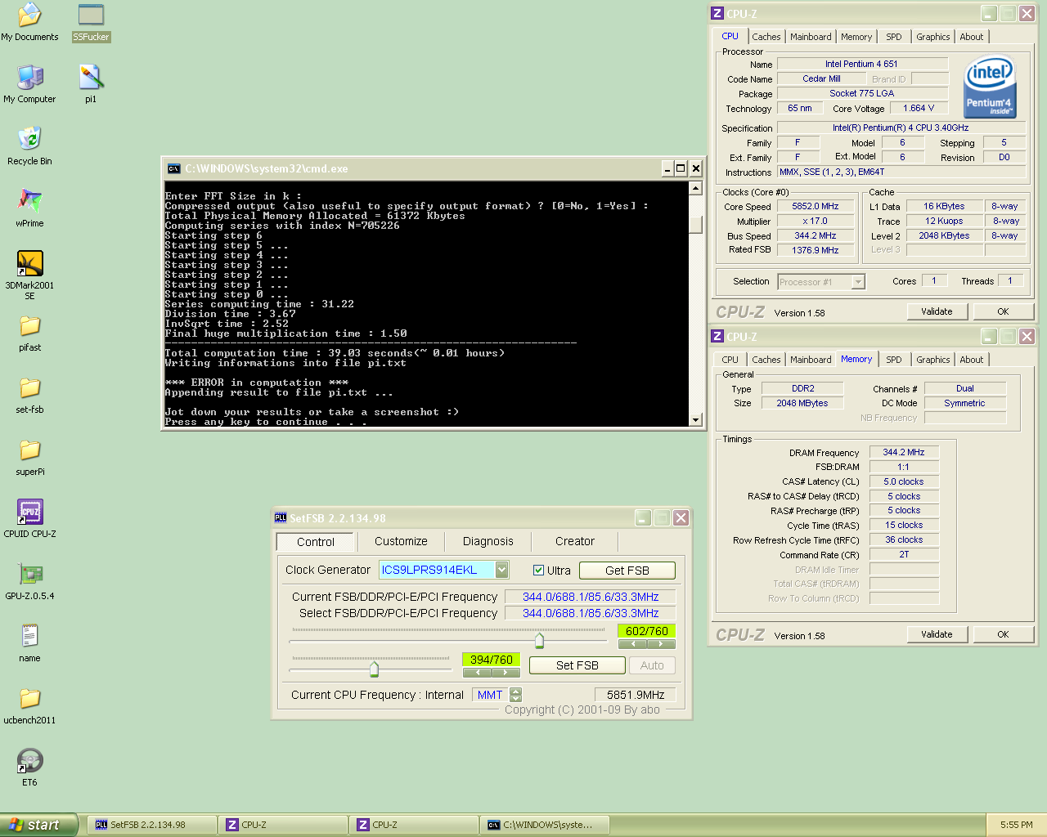Click OK in the upper CPU-Z window
Image resolution: width=1047 pixels, height=837 pixels.
[x=1003, y=311]
